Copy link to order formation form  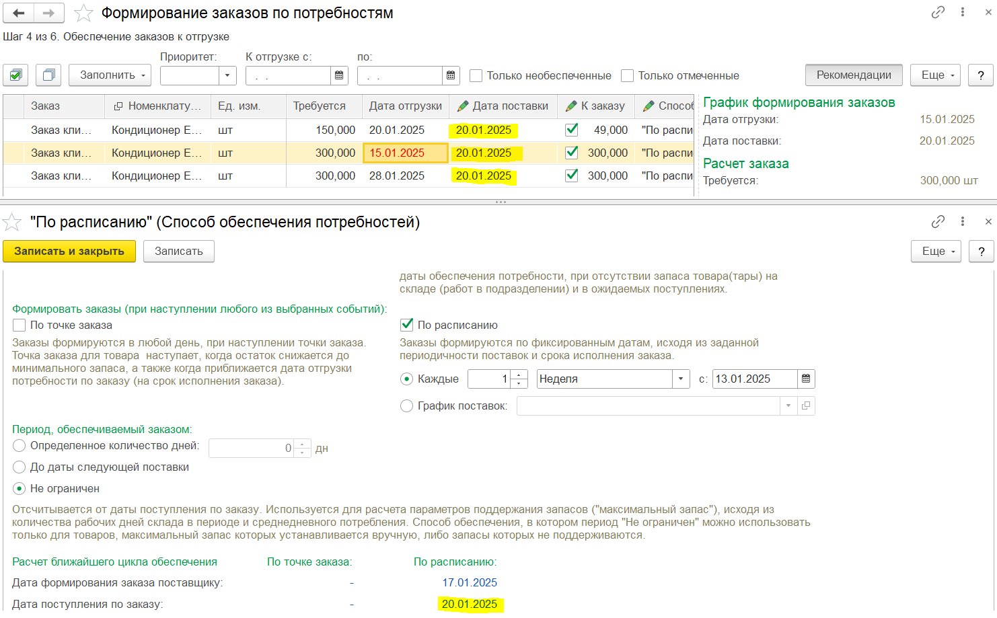click(938, 12)
